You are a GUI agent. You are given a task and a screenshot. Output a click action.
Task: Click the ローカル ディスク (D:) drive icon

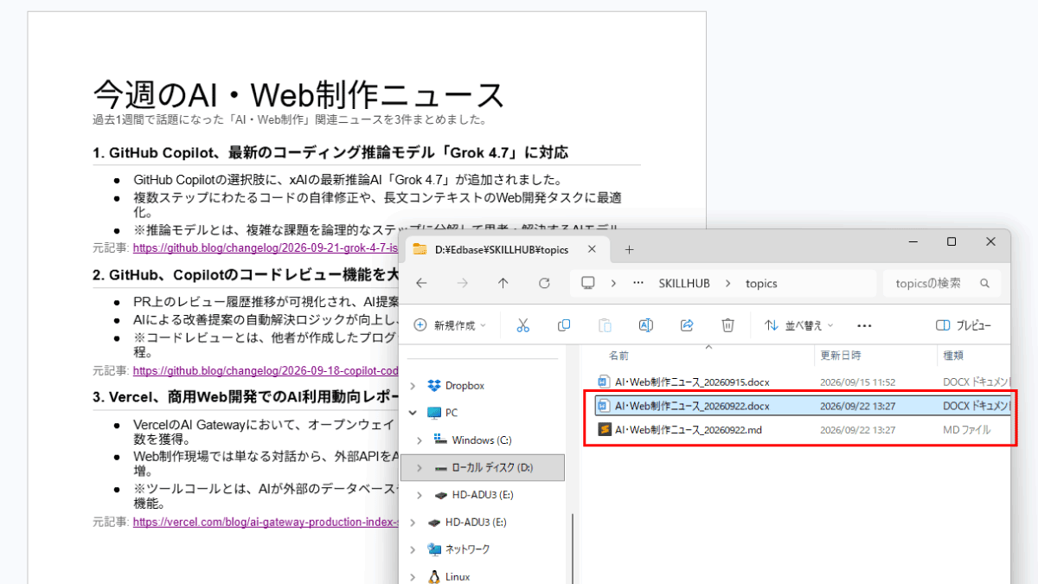(441, 467)
